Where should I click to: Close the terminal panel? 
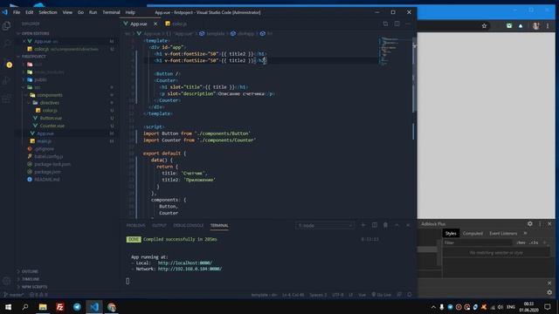(x=408, y=225)
